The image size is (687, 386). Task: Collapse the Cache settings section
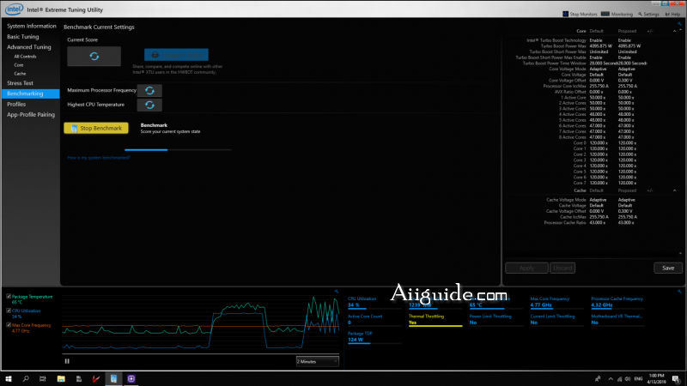[x=674, y=190]
